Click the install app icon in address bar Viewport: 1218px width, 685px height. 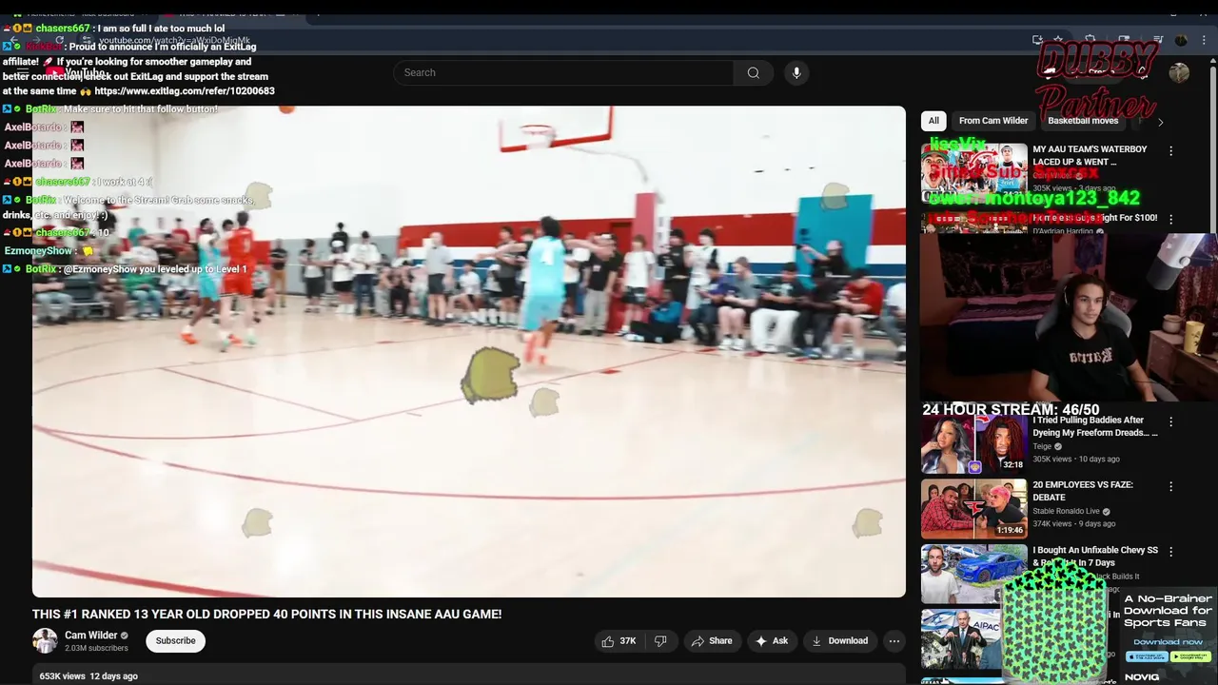(x=1037, y=40)
